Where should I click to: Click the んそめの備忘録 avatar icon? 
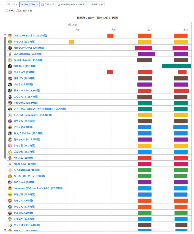10,170
